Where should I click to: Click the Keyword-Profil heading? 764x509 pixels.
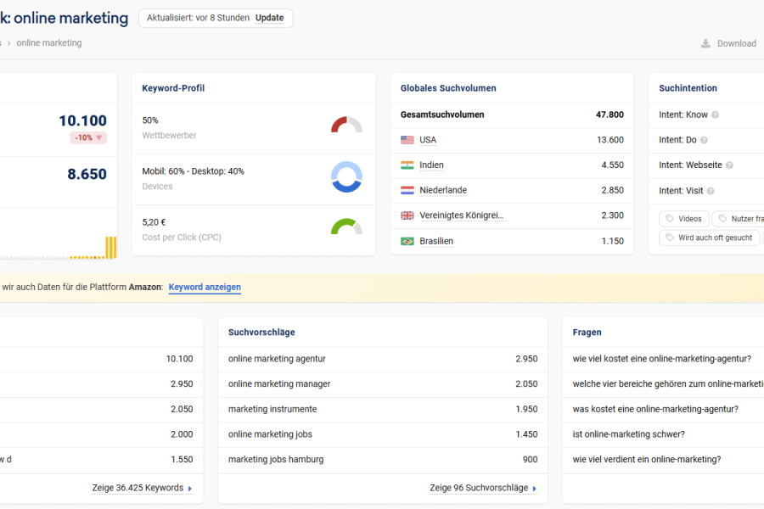(173, 88)
